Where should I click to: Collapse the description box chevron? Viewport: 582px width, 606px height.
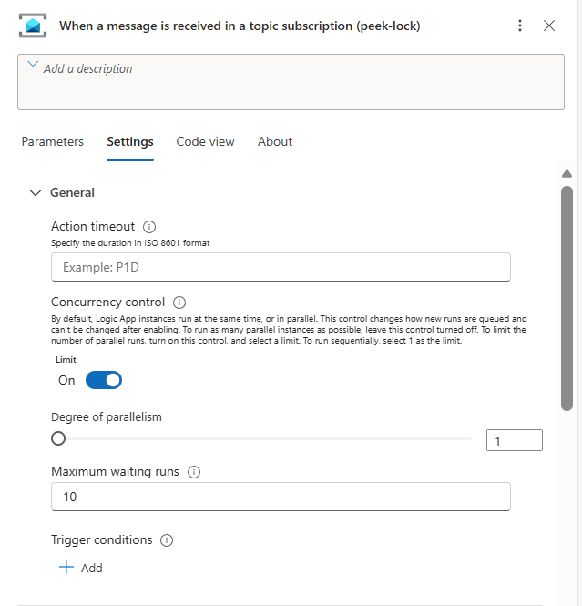pos(33,64)
